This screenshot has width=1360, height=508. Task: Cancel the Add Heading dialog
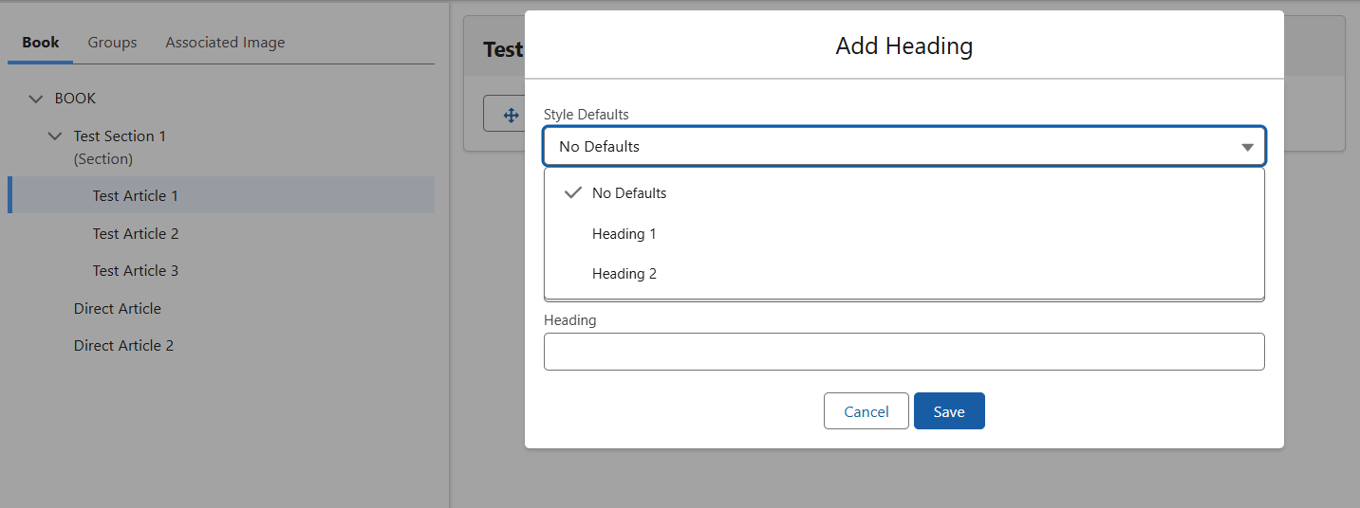click(x=866, y=411)
